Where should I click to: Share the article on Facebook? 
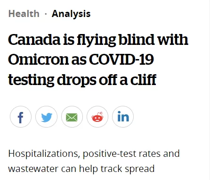(21, 117)
